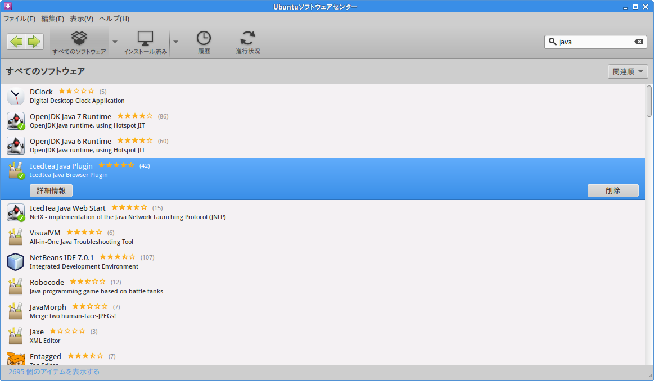Open the 表示 menu

coord(81,19)
